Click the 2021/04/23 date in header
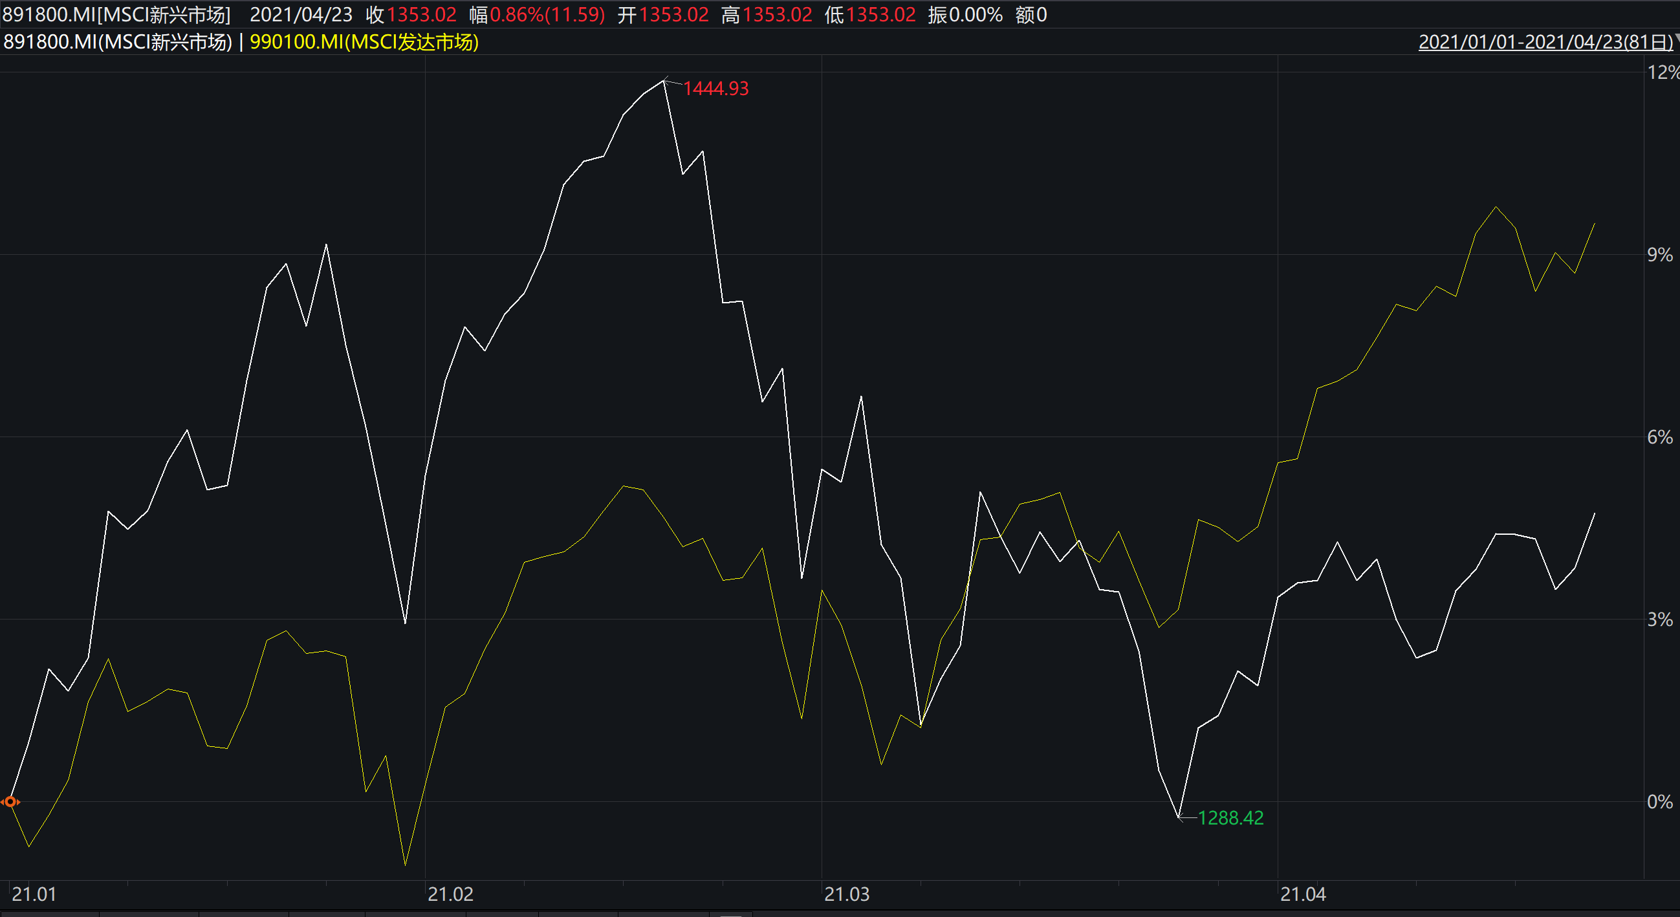Screen dimensions: 1680x917 301,14
